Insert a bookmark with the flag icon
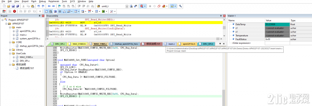Screen dimensions: 312x106 pos(59,6)
